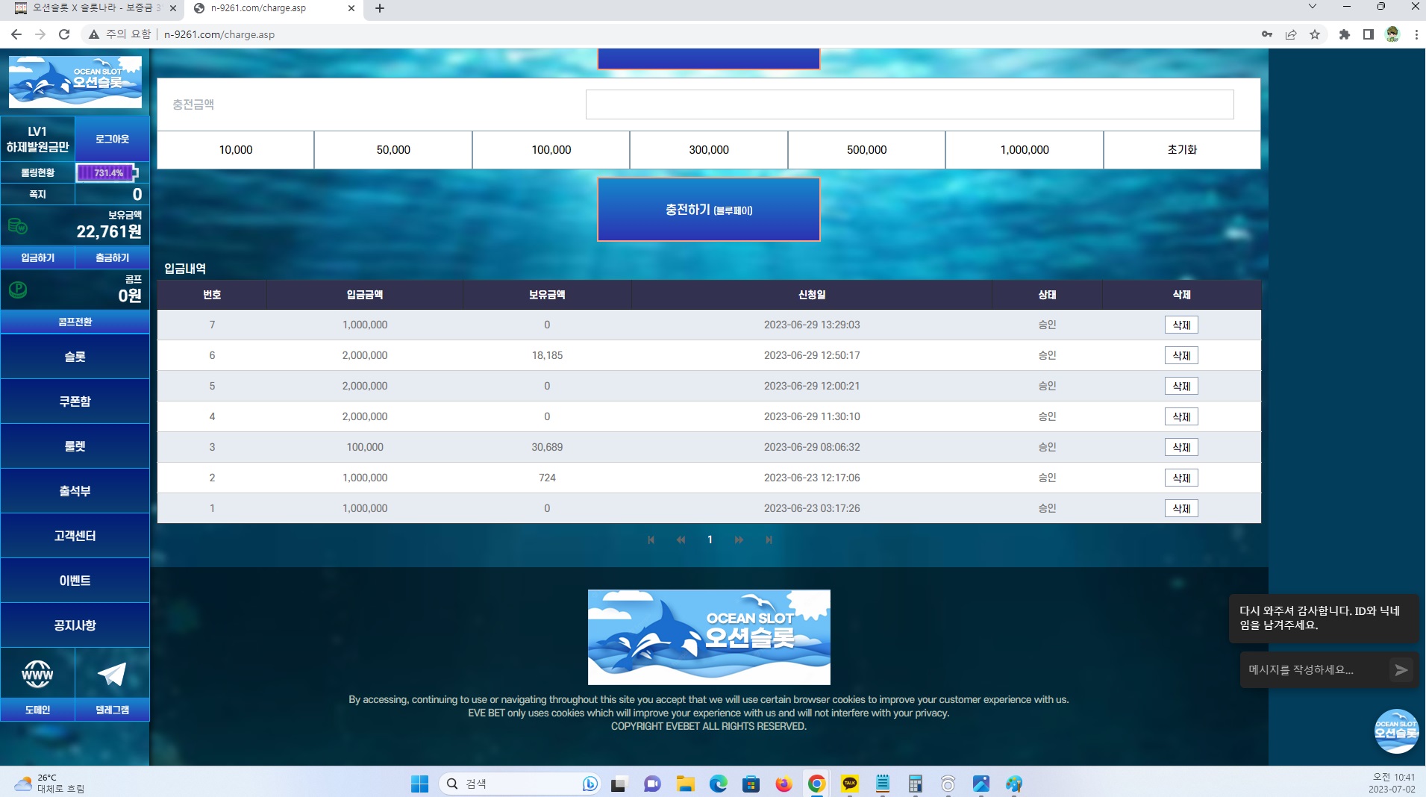The image size is (1426, 797).
Task: Focus the 충전금액 input field
Action: click(x=909, y=104)
